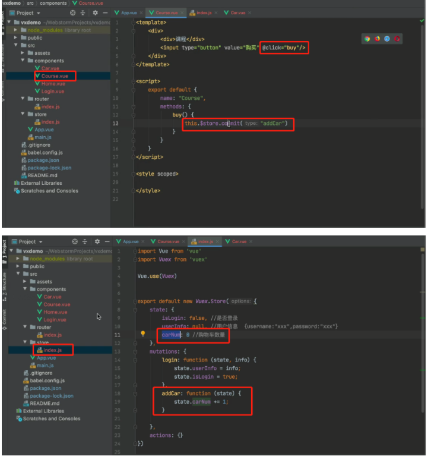This screenshot has width=428, height=456.
Task: Expand assets folder in upper tree
Action: coord(23,53)
